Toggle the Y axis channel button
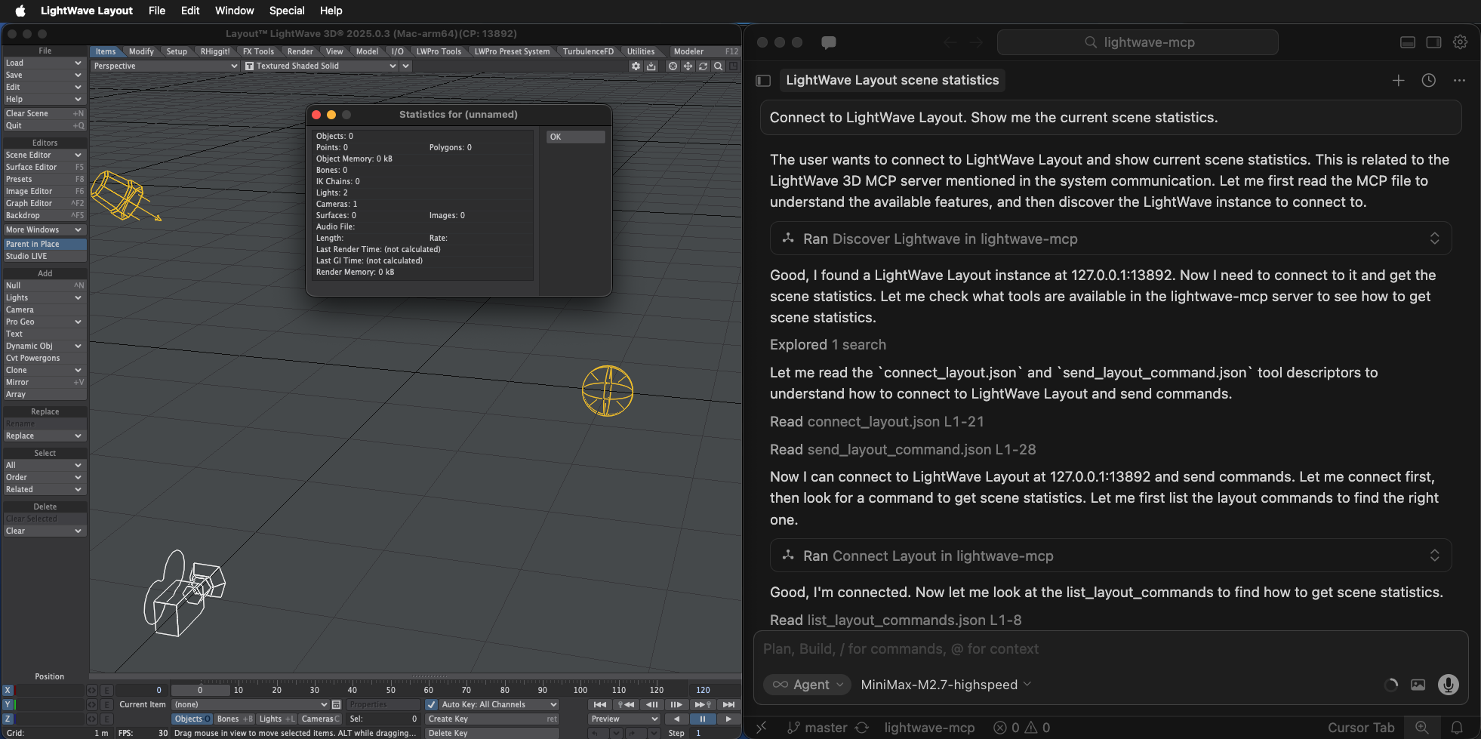 8,704
